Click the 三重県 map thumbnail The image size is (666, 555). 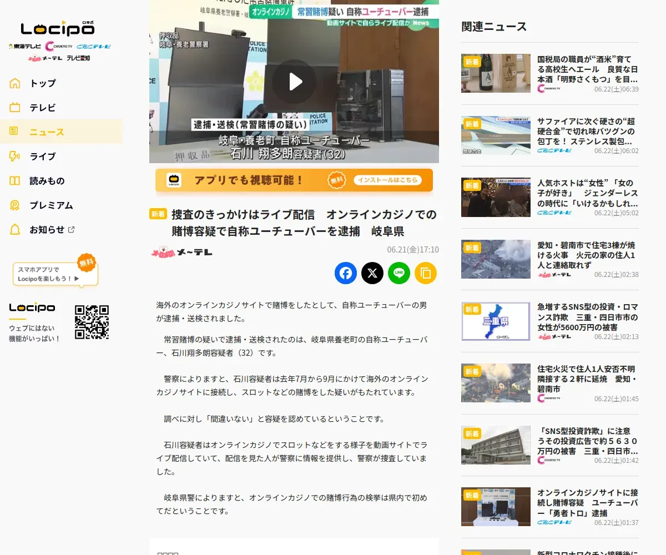click(496, 321)
